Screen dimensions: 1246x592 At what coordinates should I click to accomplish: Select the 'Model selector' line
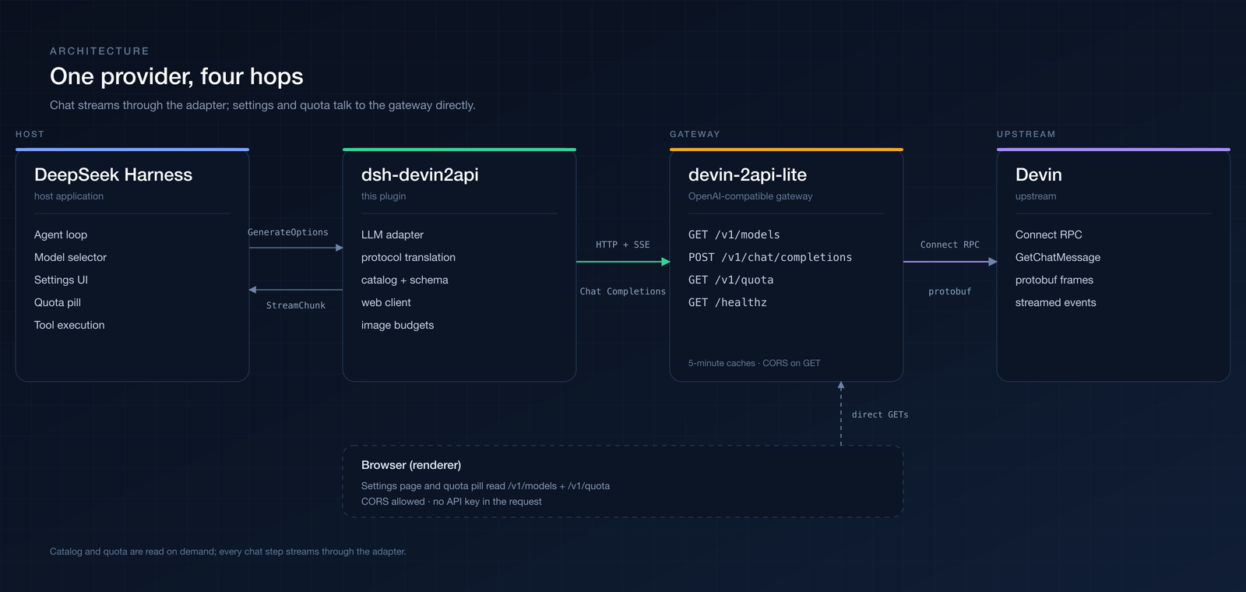click(x=70, y=257)
